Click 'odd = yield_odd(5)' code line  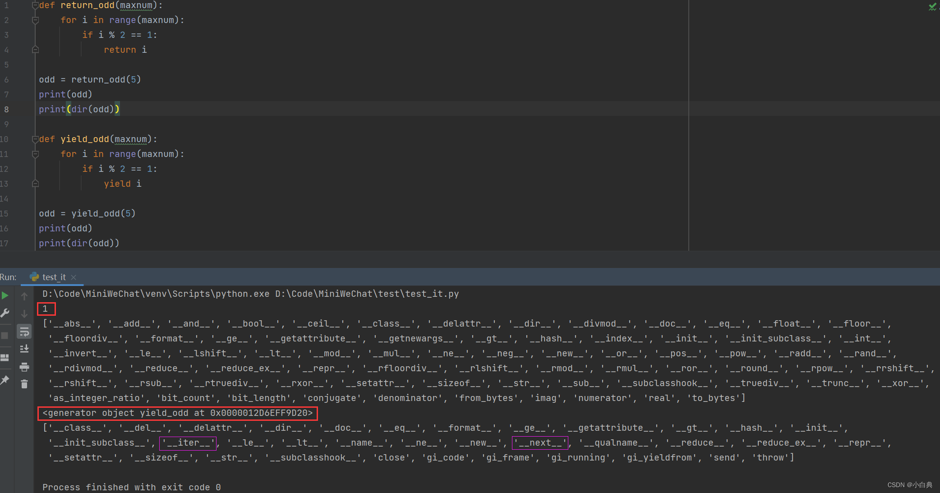point(87,213)
